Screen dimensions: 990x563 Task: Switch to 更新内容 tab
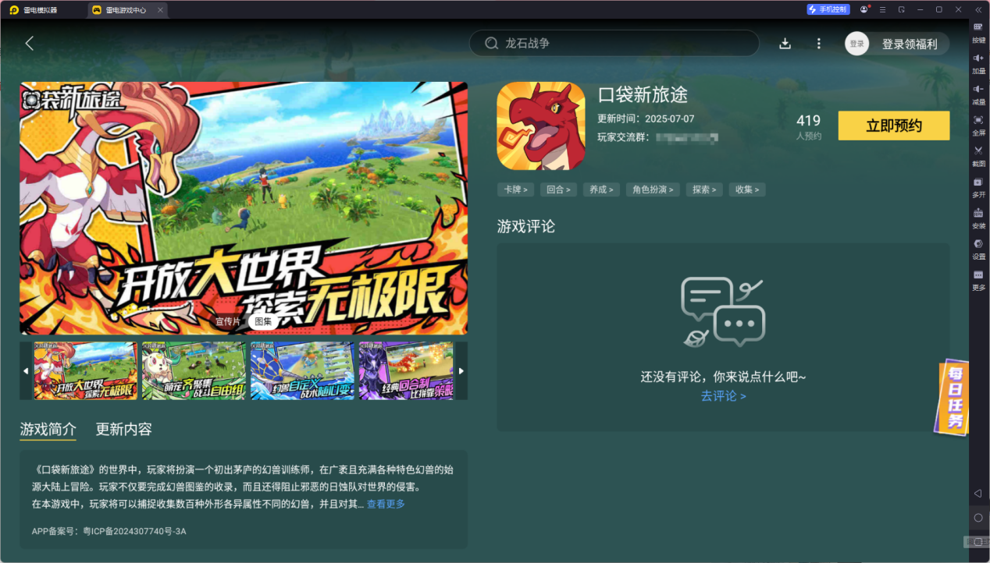click(x=123, y=429)
